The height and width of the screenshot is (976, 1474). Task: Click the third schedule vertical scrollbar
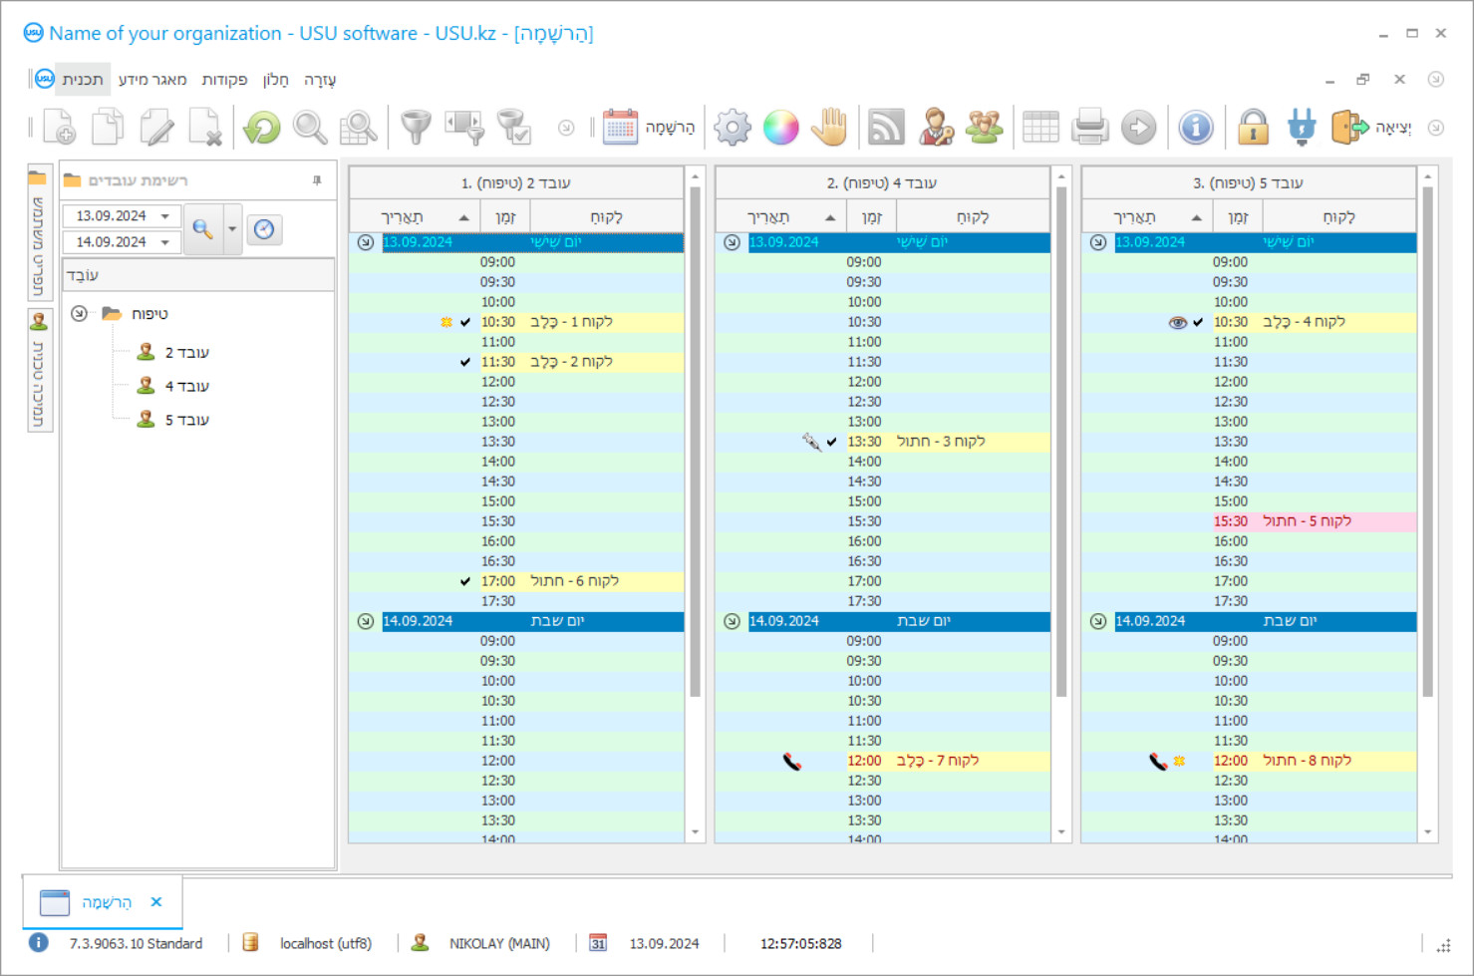[x=1428, y=443]
